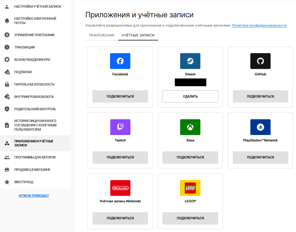Click the account settings person icon
296x232 pixels.
7,6
